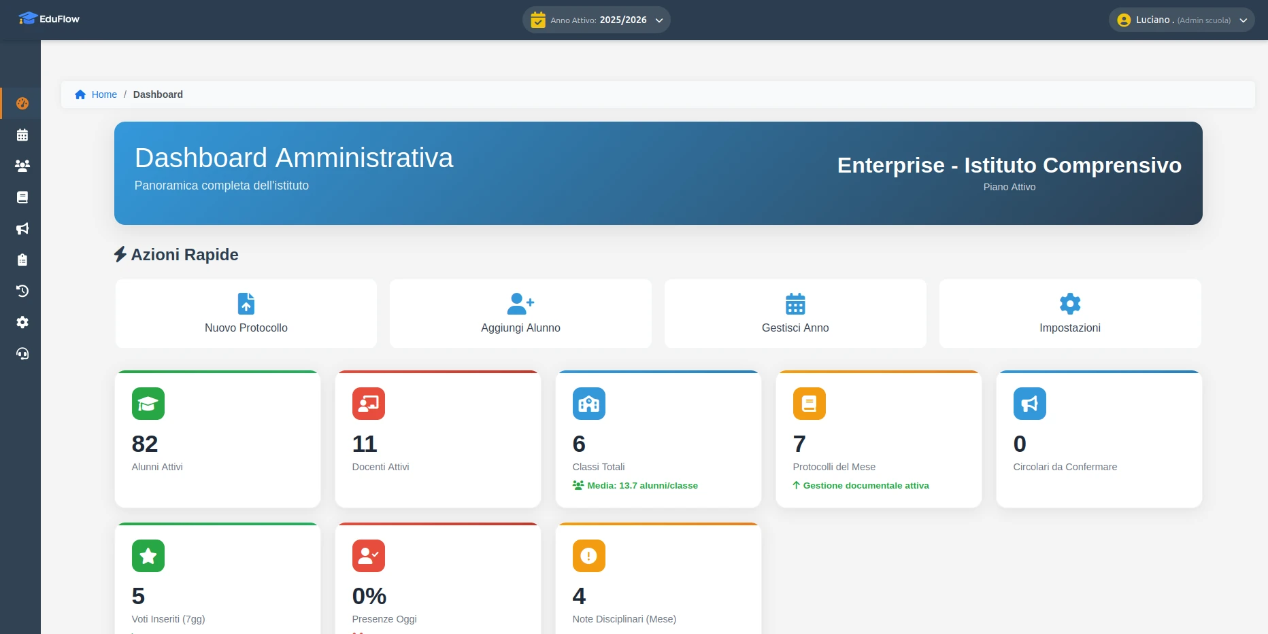Click the red teacher Docenti Attivi icon

[x=369, y=404]
